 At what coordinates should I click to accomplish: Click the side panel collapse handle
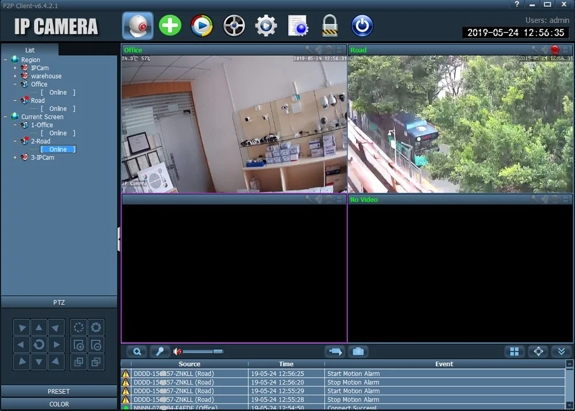[x=119, y=239]
